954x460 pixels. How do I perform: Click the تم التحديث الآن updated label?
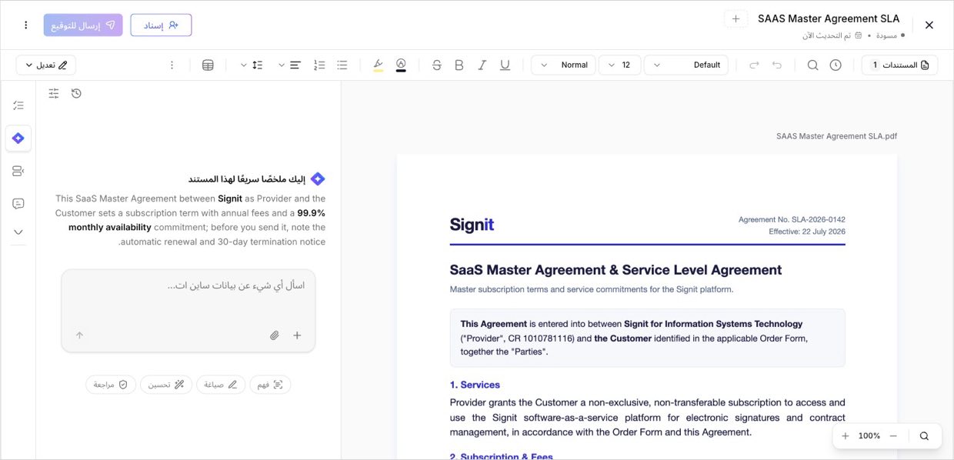[x=826, y=35]
